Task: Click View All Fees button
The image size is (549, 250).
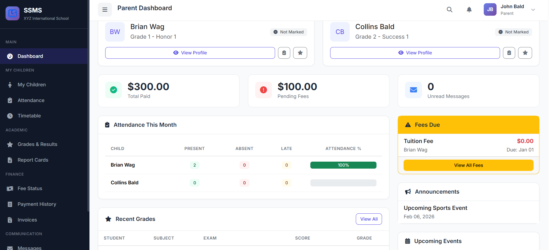Action: tap(468, 165)
